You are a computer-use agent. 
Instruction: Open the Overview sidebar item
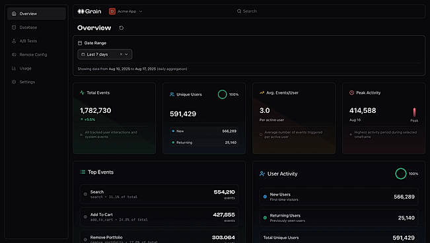click(36, 13)
